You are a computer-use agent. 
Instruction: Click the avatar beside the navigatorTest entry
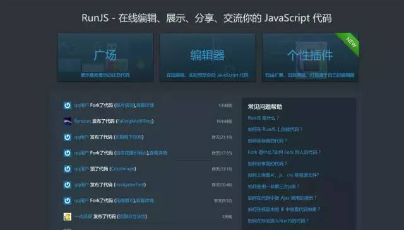[x=68, y=185]
